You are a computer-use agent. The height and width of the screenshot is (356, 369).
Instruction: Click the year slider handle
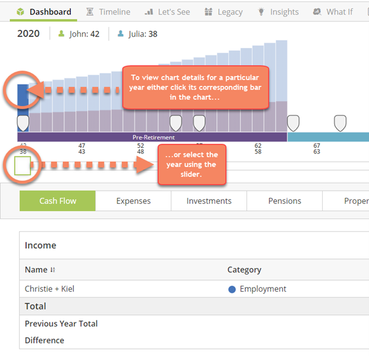tap(23, 166)
